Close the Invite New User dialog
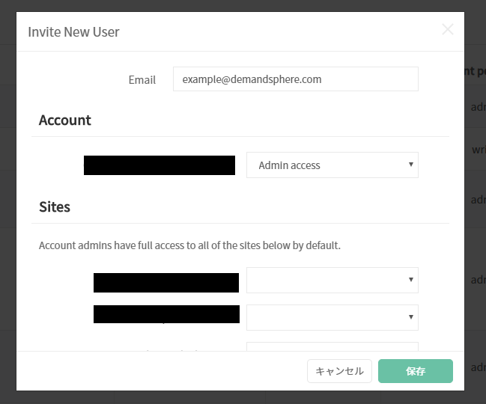486x404 pixels. point(448,30)
